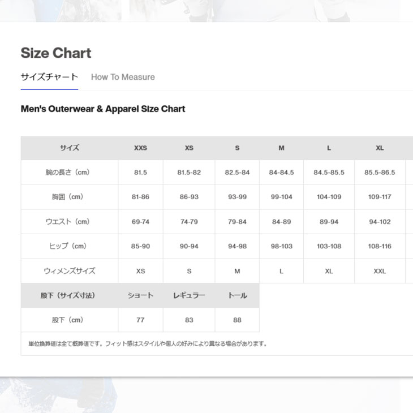This screenshot has height=413, width=413.
Task: Click the Size Chart heading
Action: tap(56, 53)
